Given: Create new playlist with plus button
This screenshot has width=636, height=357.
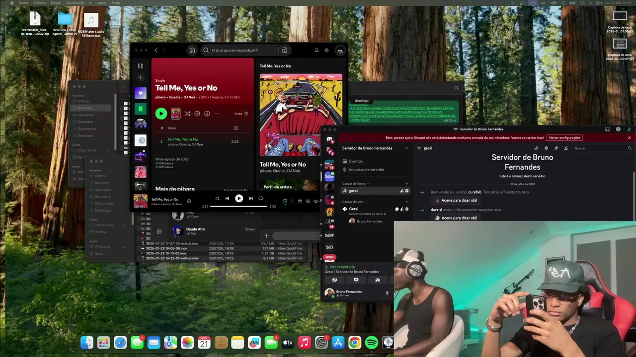Looking at the screenshot, I should 141,77.
